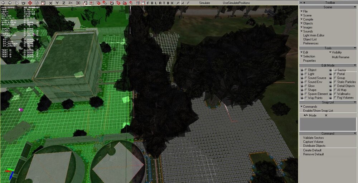Activate the red Move tool
The width and height of the screenshot is (358, 183).
coord(30,3)
